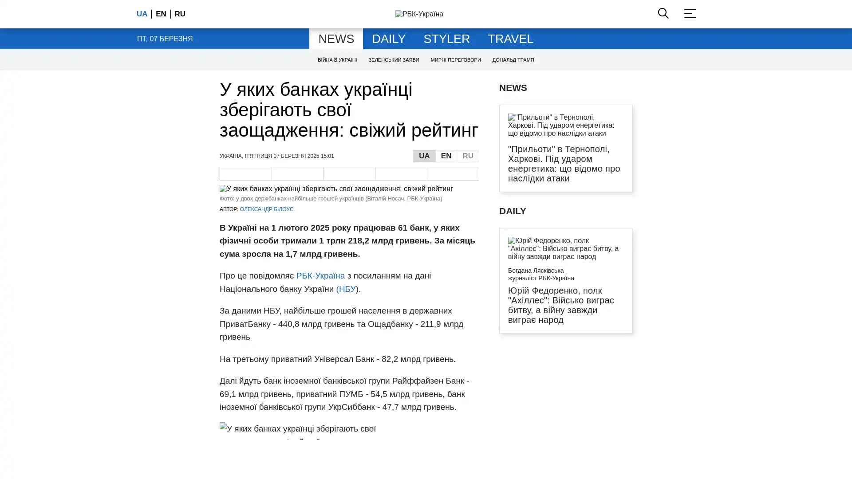The height and width of the screenshot is (479, 852).
Task: Open the ЗЕЛЕНСЬКИЙ ЗАЯВИ topic
Action: click(x=394, y=60)
